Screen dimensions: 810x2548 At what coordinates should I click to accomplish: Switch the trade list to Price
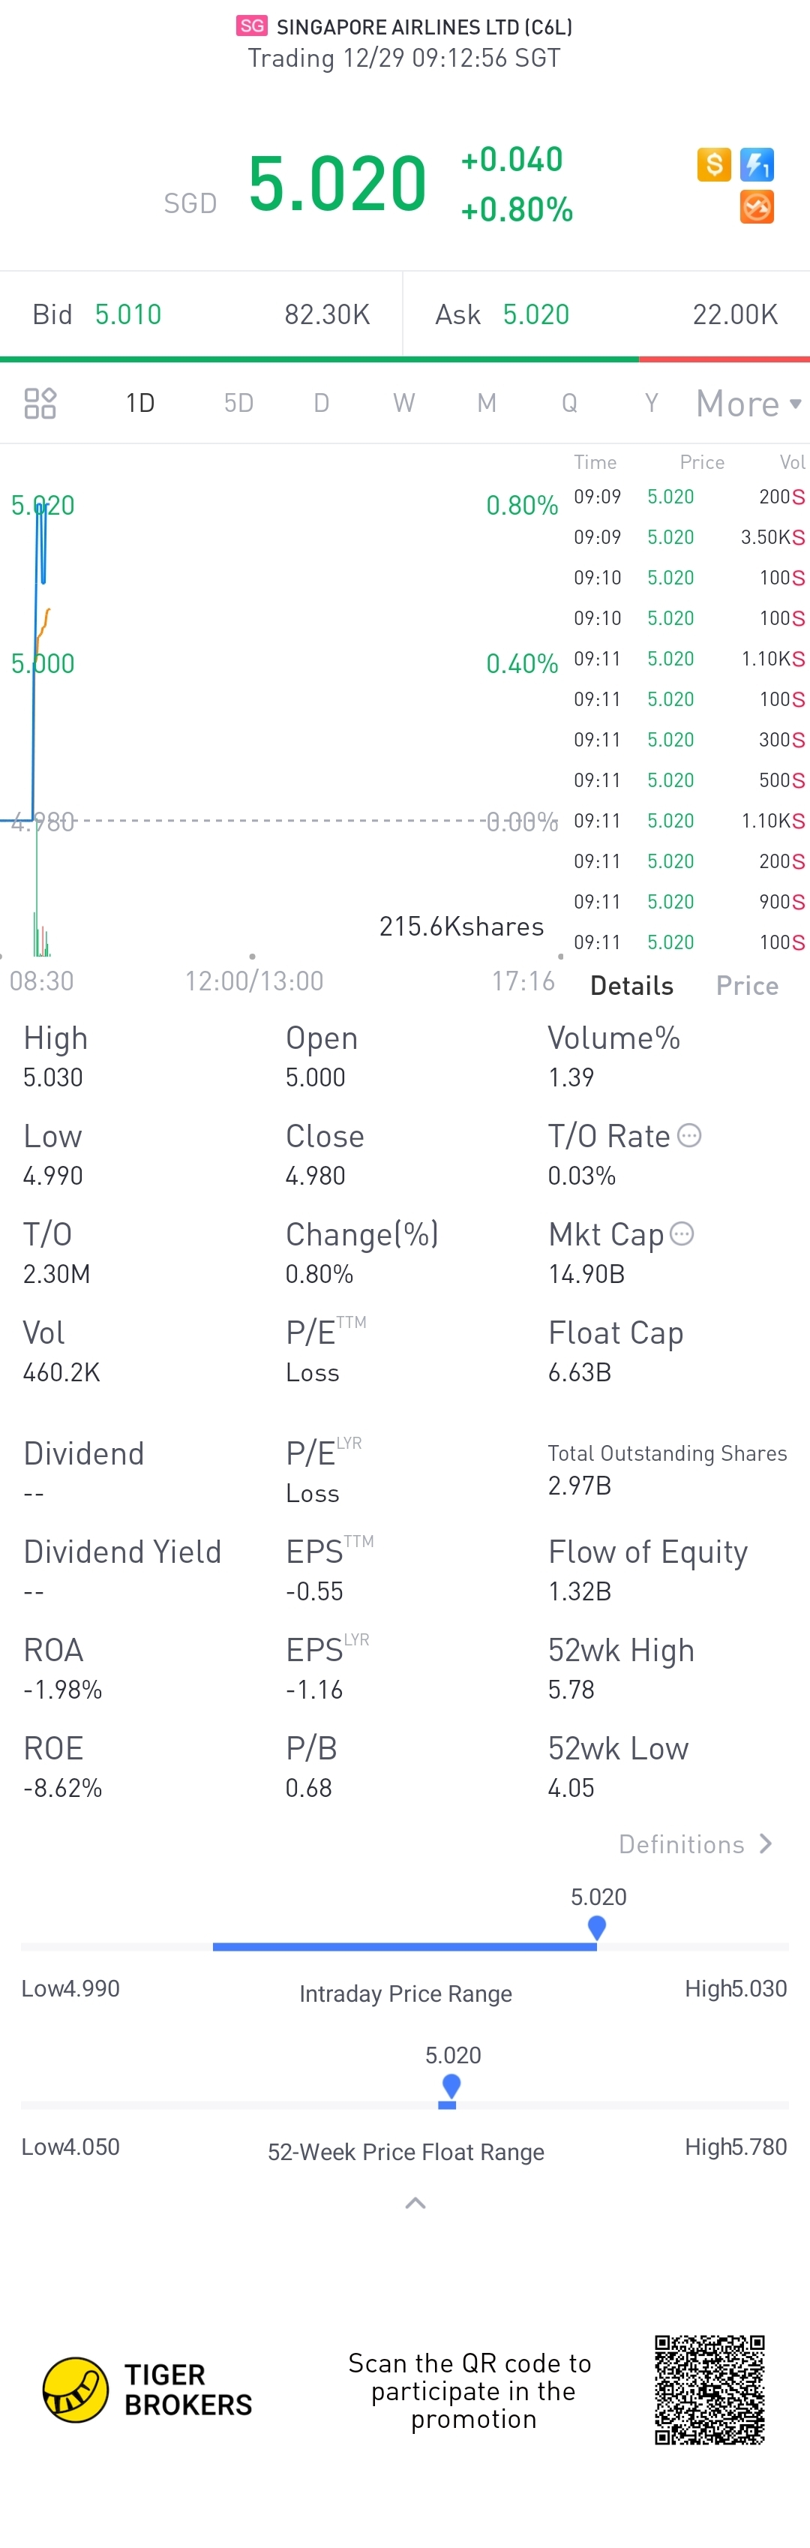[x=747, y=985]
